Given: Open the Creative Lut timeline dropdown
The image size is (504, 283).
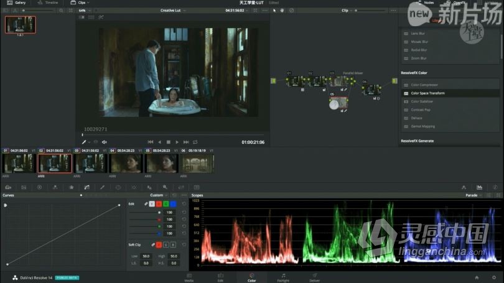Looking at the screenshot, I should point(173,11).
